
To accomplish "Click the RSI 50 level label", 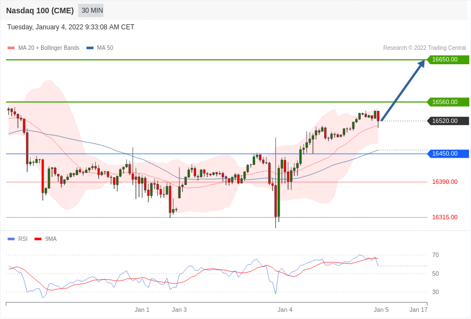I will point(436,274).
